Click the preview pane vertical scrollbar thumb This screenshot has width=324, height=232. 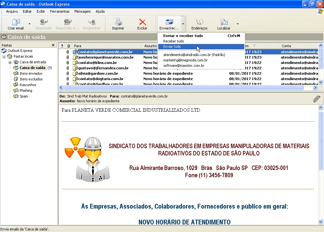[321, 141]
